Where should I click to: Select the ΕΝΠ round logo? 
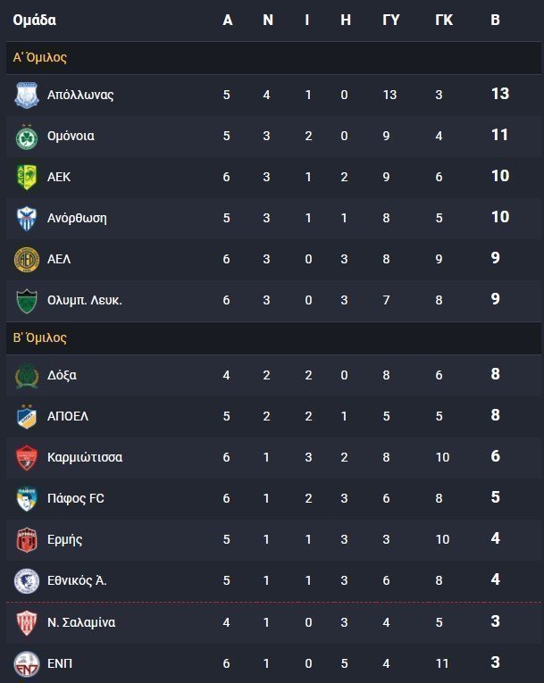point(27,664)
